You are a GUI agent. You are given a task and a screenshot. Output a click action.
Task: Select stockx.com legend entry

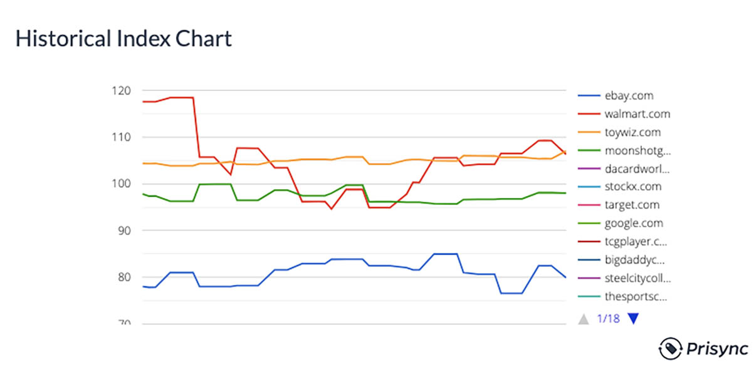[633, 187]
